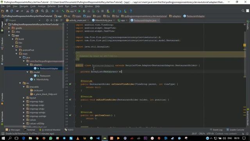
Task: Navigate Back using toolbar arrow
Action: [x=53, y=11]
